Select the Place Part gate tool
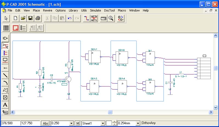This screenshot has height=127, width=219. click(x=5, y=38)
